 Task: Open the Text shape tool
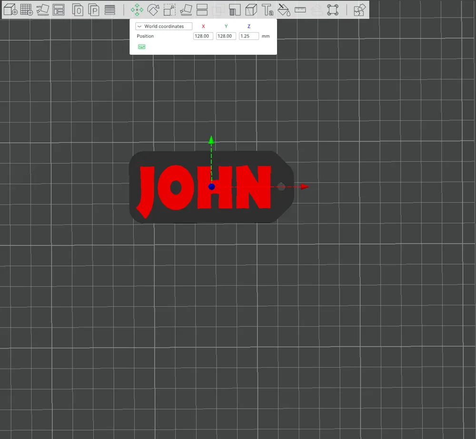(268, 10)
